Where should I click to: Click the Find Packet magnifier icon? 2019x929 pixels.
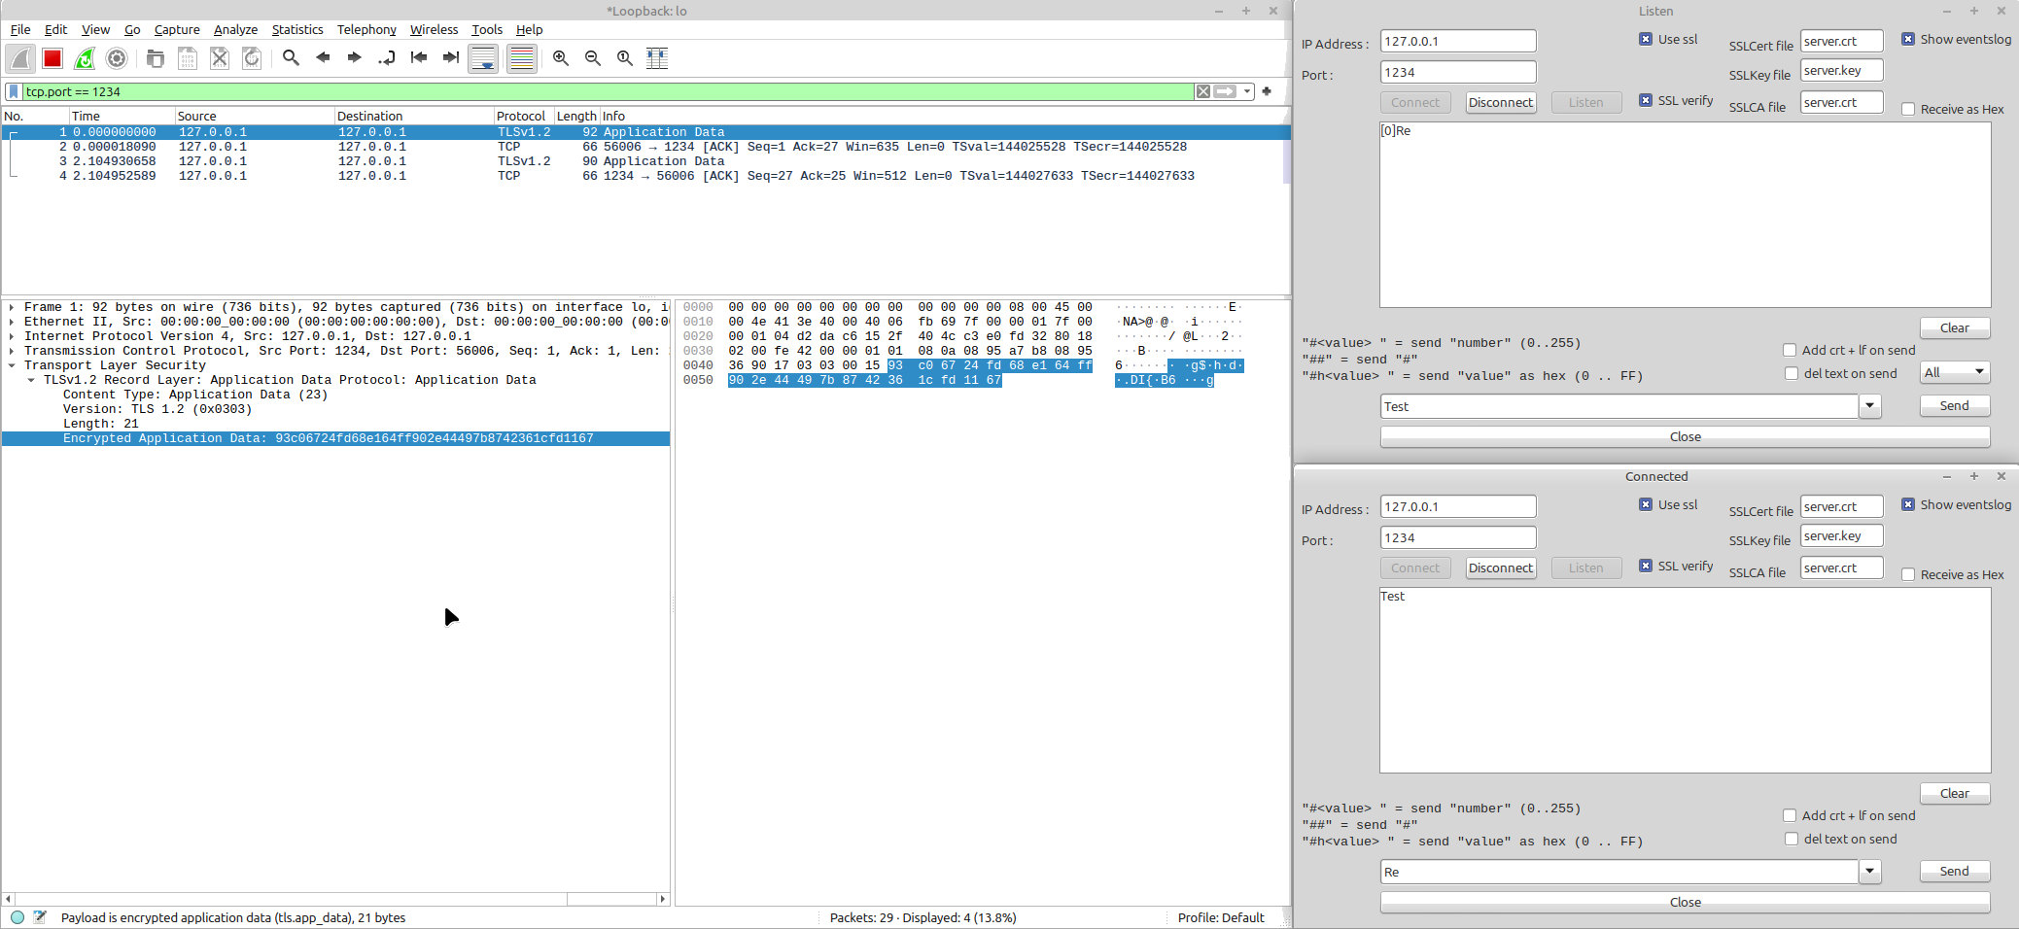291,58
